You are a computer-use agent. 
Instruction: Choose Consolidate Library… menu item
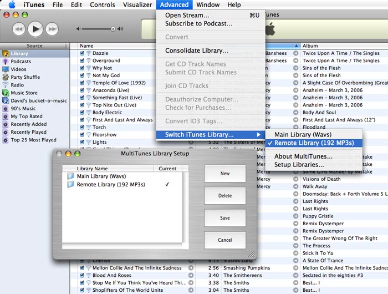(x=211, y=50)
